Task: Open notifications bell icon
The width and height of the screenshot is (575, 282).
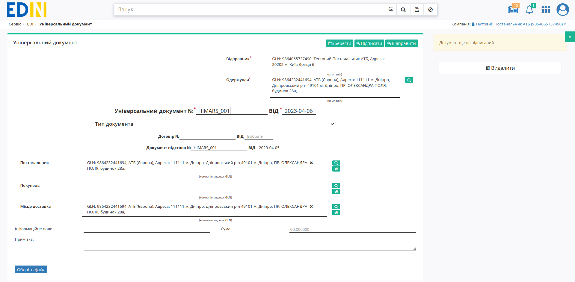Action: 529,9
